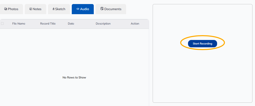Open the Documents tab label
The image size is (255, 106).
click(x=113, y=9)
